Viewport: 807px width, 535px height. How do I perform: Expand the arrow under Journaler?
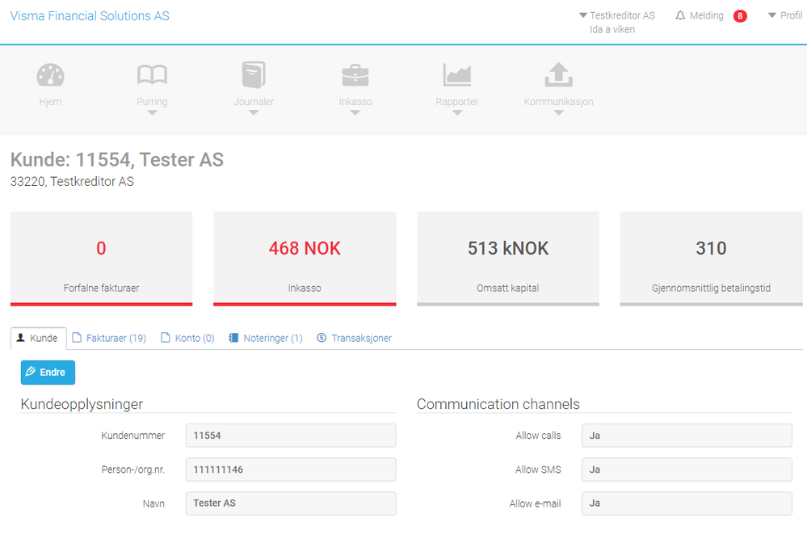click(x=253, y=113)
